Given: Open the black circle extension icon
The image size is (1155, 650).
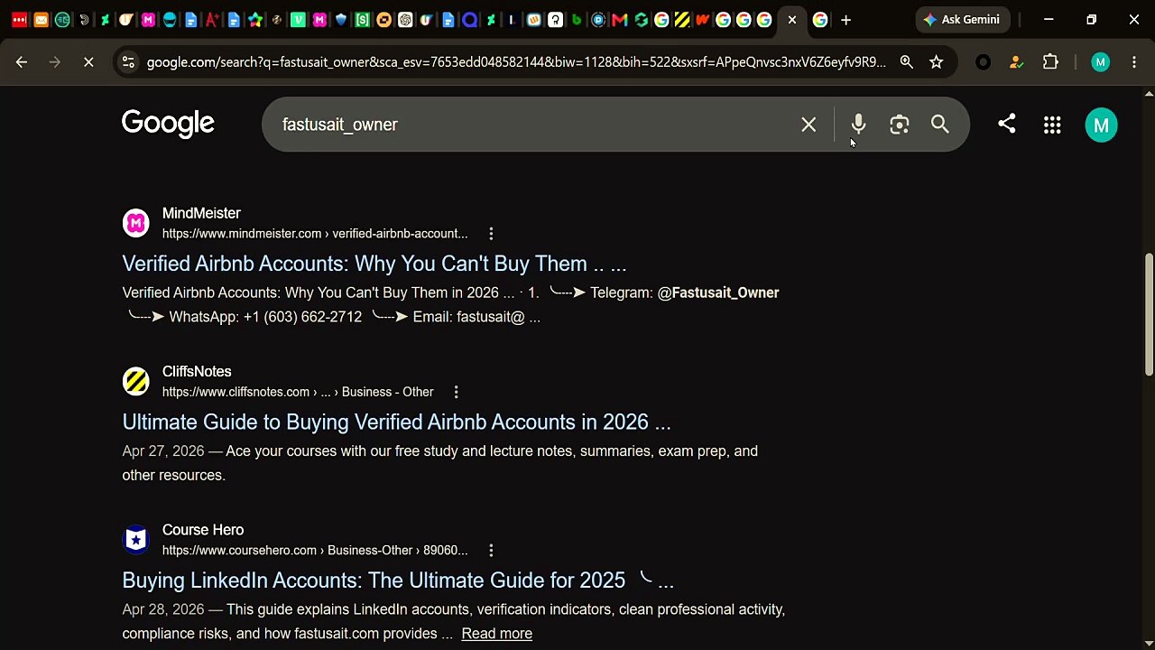Looking at the screenshot, I should click(x=984, y=62).
